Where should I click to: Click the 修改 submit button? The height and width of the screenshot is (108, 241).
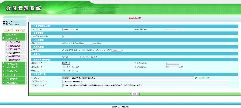pos(134,94)
